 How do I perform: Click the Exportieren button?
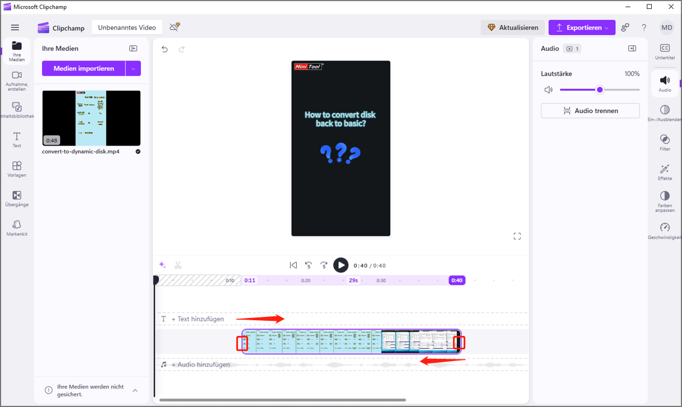coord(582,27)
